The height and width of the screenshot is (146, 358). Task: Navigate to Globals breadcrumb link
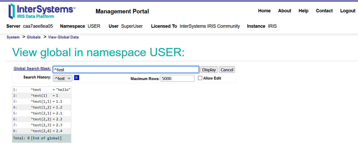coord(34,37)
